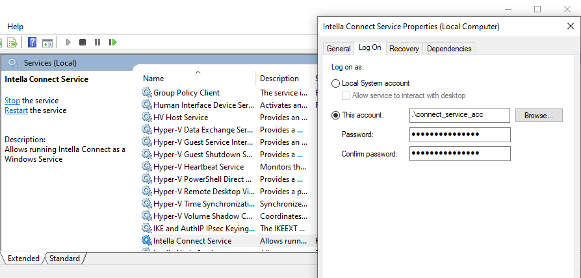Switch to the Recovery tab

pyautogui.click(x=404, y=49)
